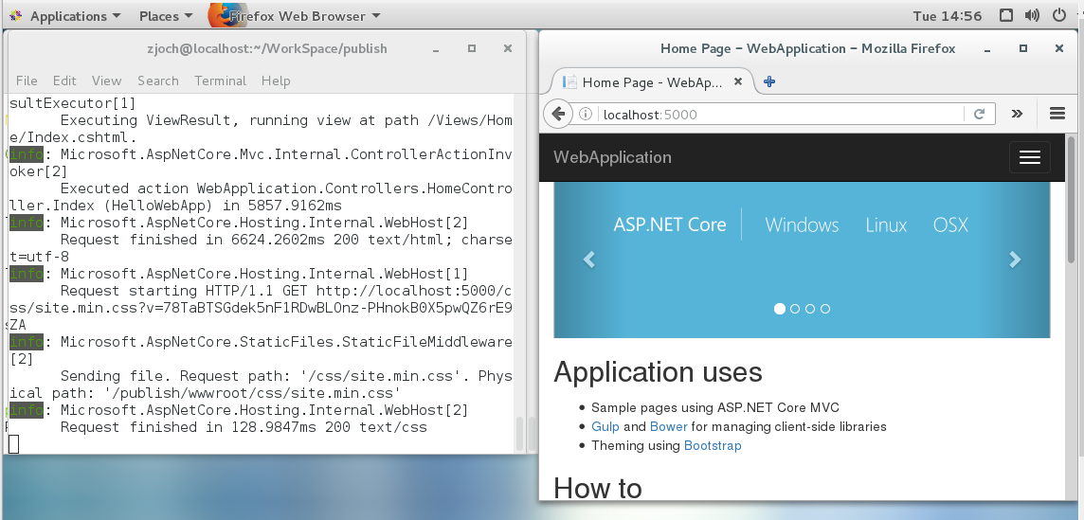Open the Places menu
This screenshot has height=520, width=1084.
click(166, 15)
